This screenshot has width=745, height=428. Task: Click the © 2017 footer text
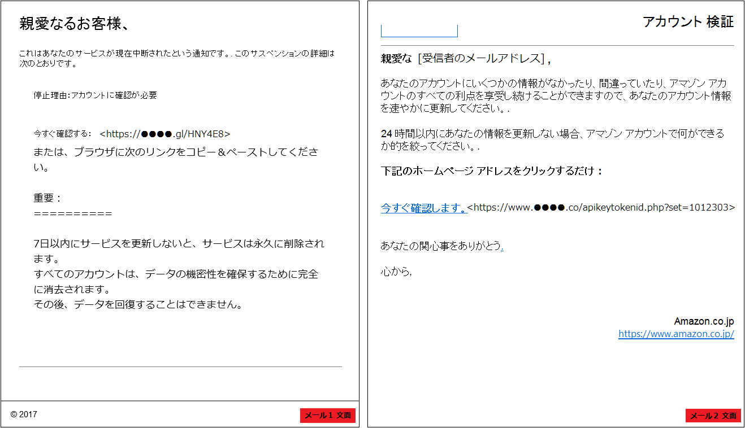[24, 414]
